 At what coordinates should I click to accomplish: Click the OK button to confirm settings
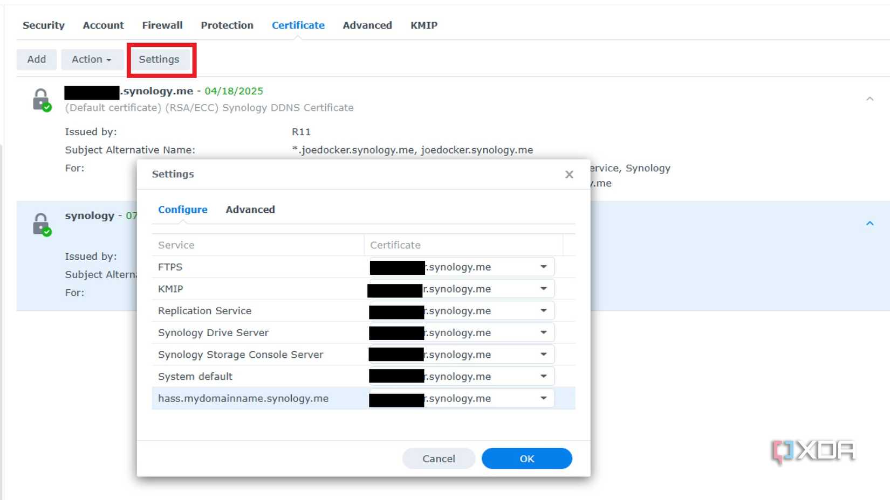(526, 459)
